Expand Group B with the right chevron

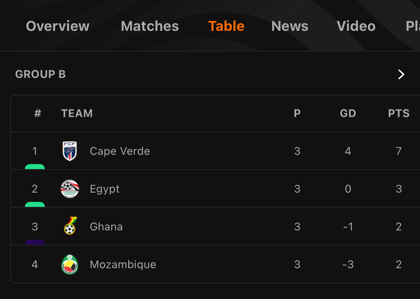(401, 75)
